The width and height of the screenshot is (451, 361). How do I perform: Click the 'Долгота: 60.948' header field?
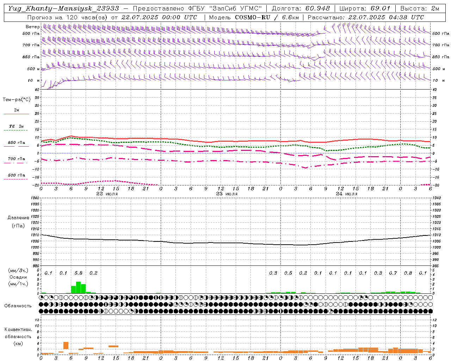click(x=301, y=8)
